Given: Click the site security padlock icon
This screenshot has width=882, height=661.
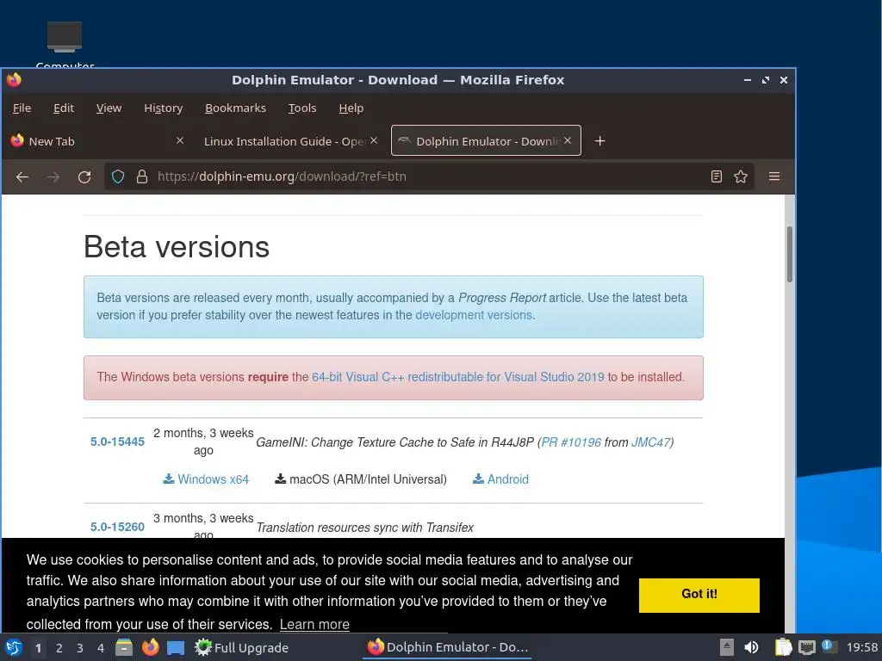Looking at the screenshot, I should tap(142, 177).
